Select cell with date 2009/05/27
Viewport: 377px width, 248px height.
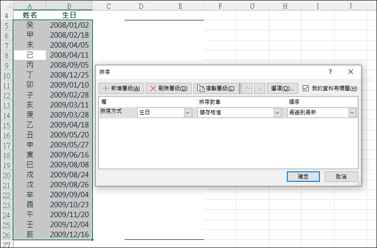pyautogui.click(x=69, y=145)
